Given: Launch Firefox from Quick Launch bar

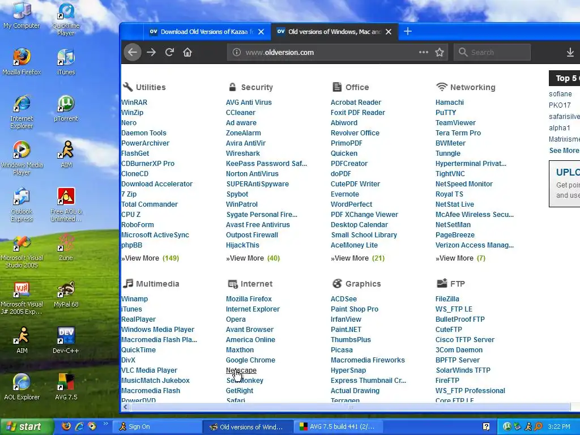Looking at the screenshot, I should pyautogui.click(x=66, y=427).
